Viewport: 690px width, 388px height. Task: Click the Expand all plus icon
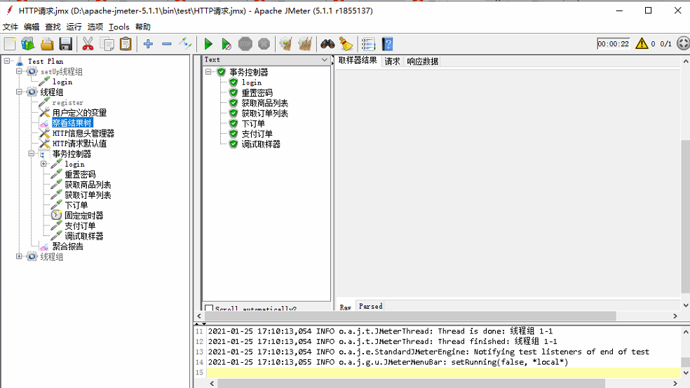click(x=148, y=44)
